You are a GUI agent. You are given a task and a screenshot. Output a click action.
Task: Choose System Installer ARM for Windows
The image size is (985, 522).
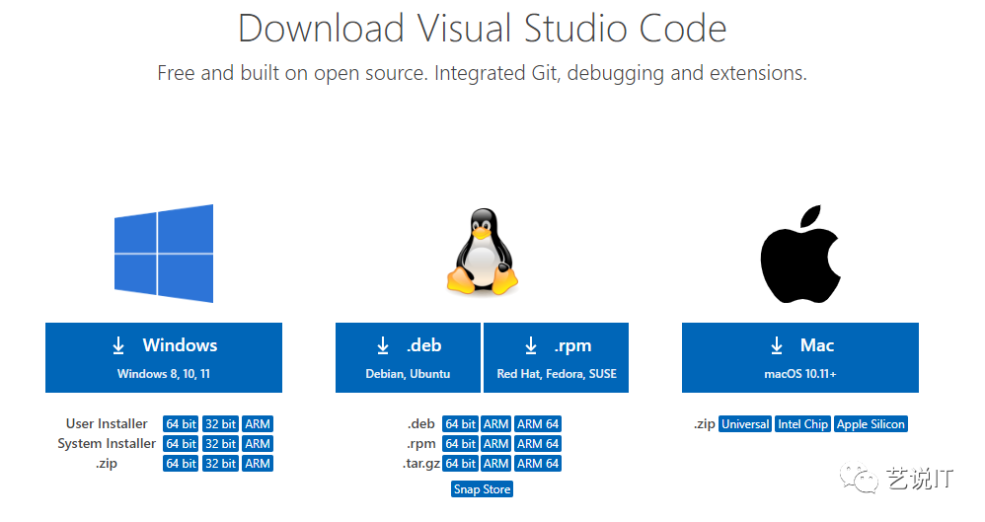(258, 444)
